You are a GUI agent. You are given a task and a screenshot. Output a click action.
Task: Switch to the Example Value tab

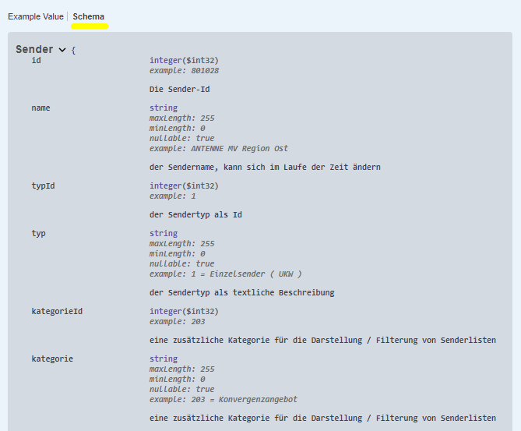[x=34, y=16]
